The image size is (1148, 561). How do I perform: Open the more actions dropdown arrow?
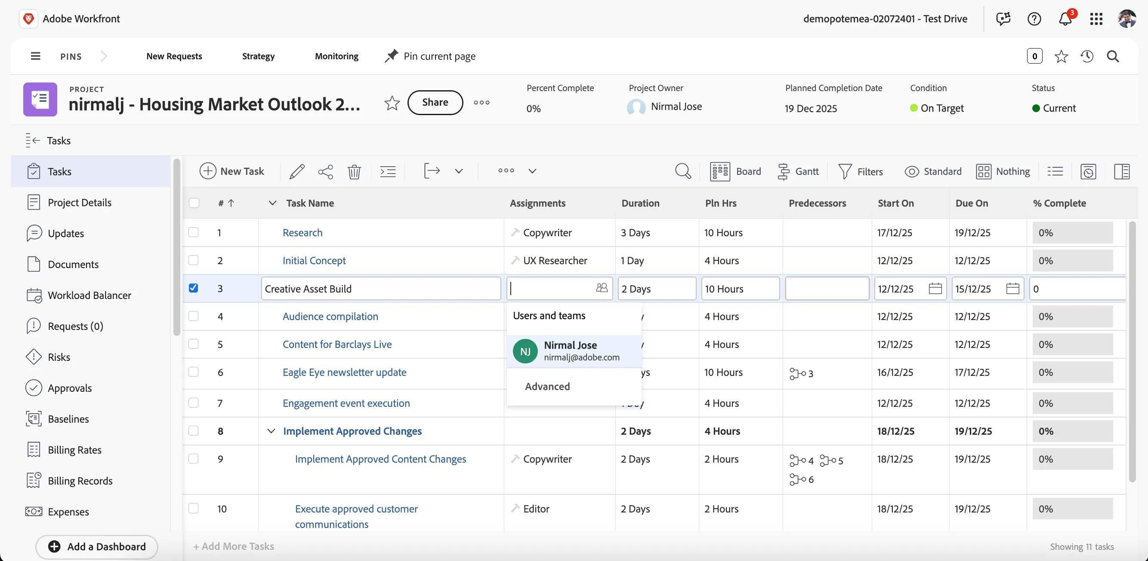[x=532, y=171]
